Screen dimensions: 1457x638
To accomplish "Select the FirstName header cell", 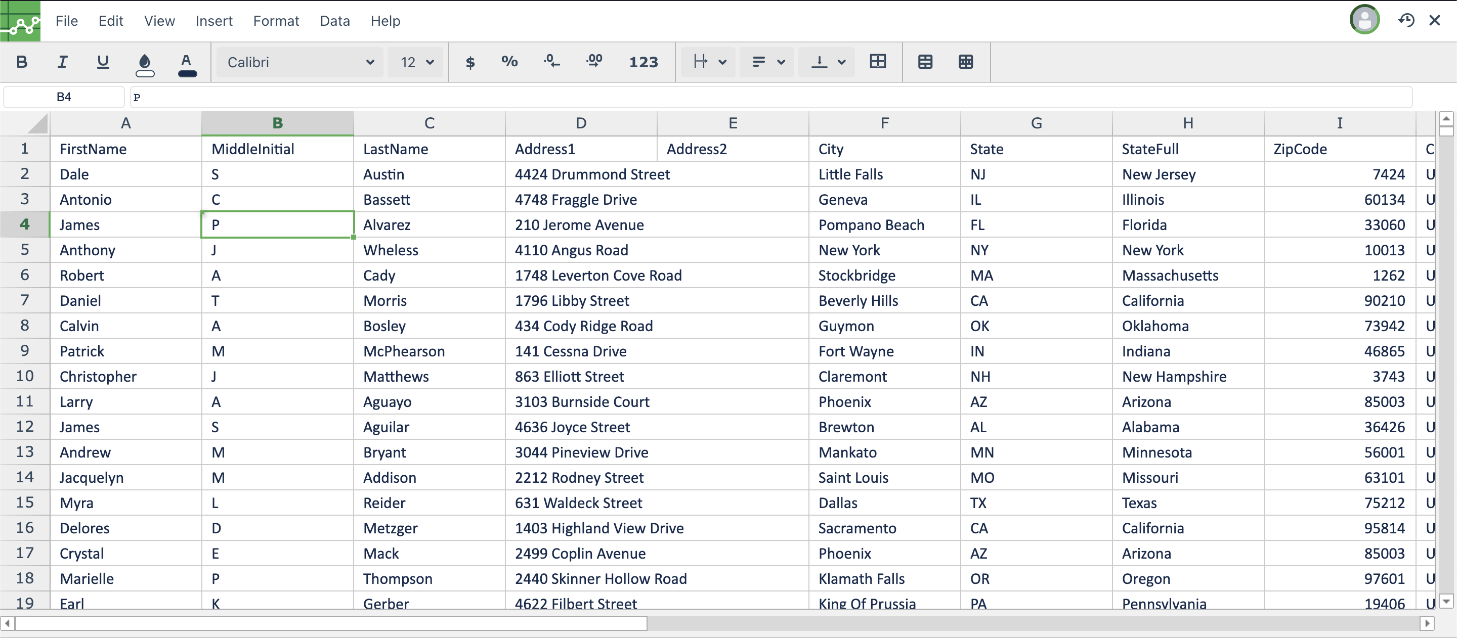I will point(125,149).
